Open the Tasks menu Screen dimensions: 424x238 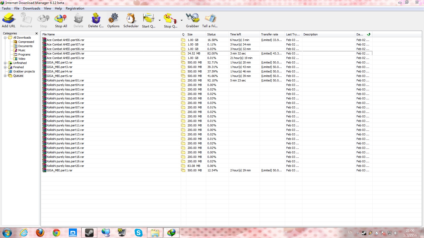[6, 8]
